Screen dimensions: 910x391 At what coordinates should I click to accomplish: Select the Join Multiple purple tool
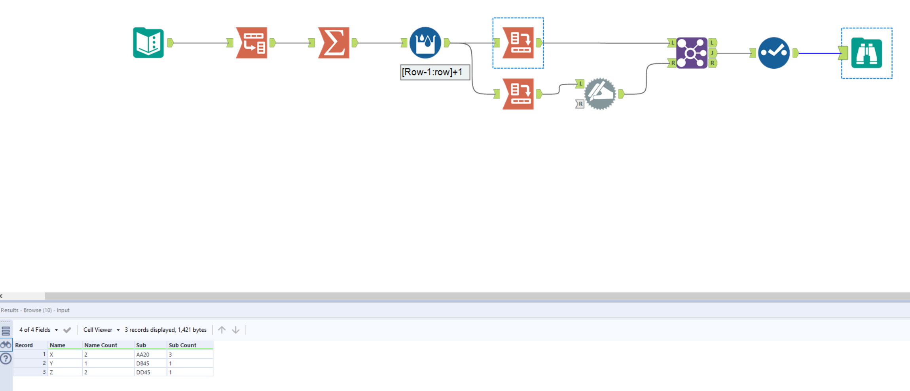click(692, 53)
